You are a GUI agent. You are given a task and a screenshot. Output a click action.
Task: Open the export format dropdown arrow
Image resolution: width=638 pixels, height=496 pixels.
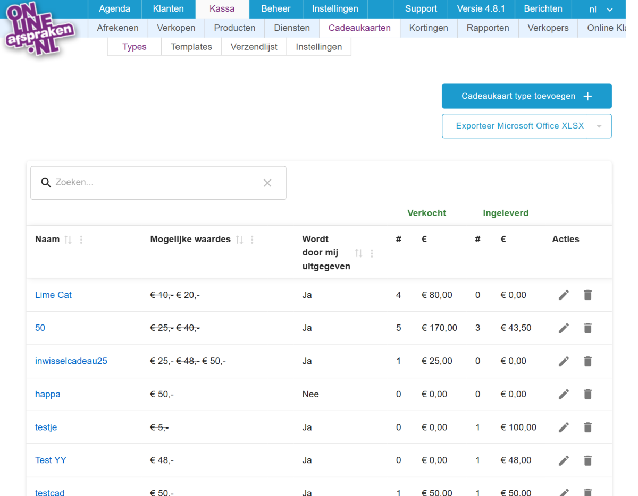pos(599,126)
